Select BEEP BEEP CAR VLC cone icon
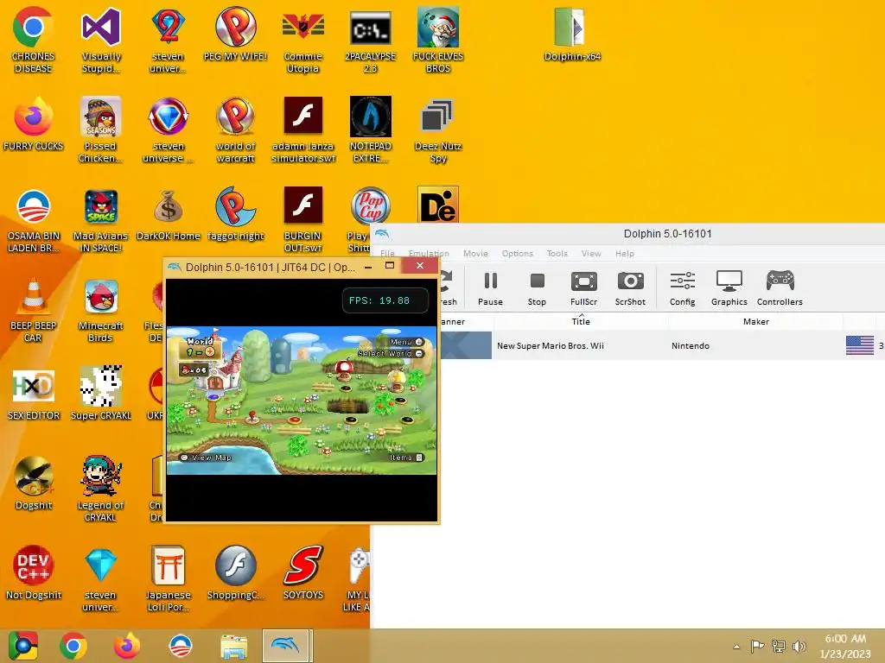This screenshot has width=885, height=663. coord(34,310)
